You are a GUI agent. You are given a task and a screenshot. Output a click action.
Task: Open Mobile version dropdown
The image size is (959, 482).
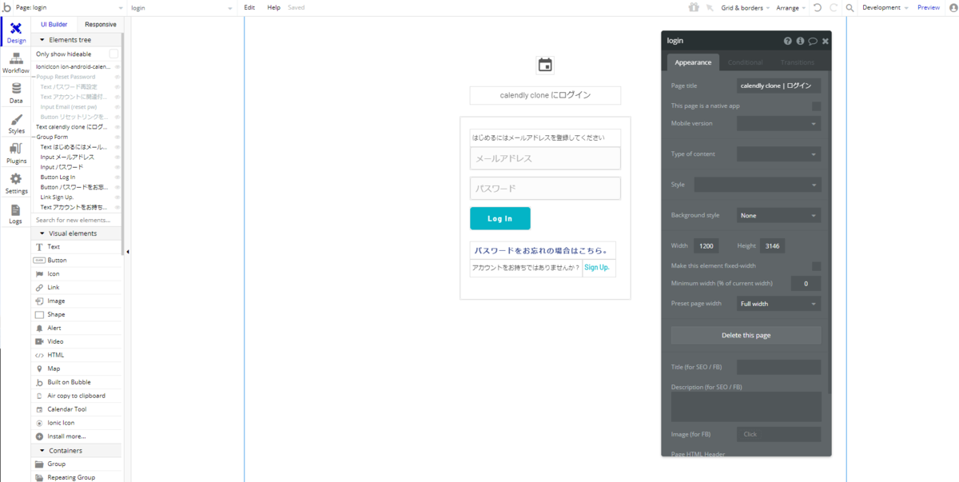point(778,124)
